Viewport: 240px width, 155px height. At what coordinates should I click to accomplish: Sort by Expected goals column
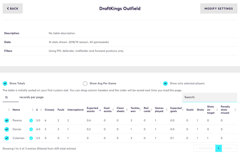176,109
